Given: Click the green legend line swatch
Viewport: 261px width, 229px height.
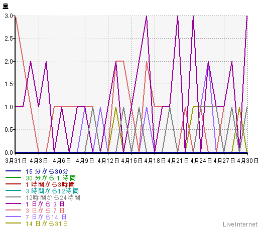Looking at the screenshot, I should pos(13,177).
